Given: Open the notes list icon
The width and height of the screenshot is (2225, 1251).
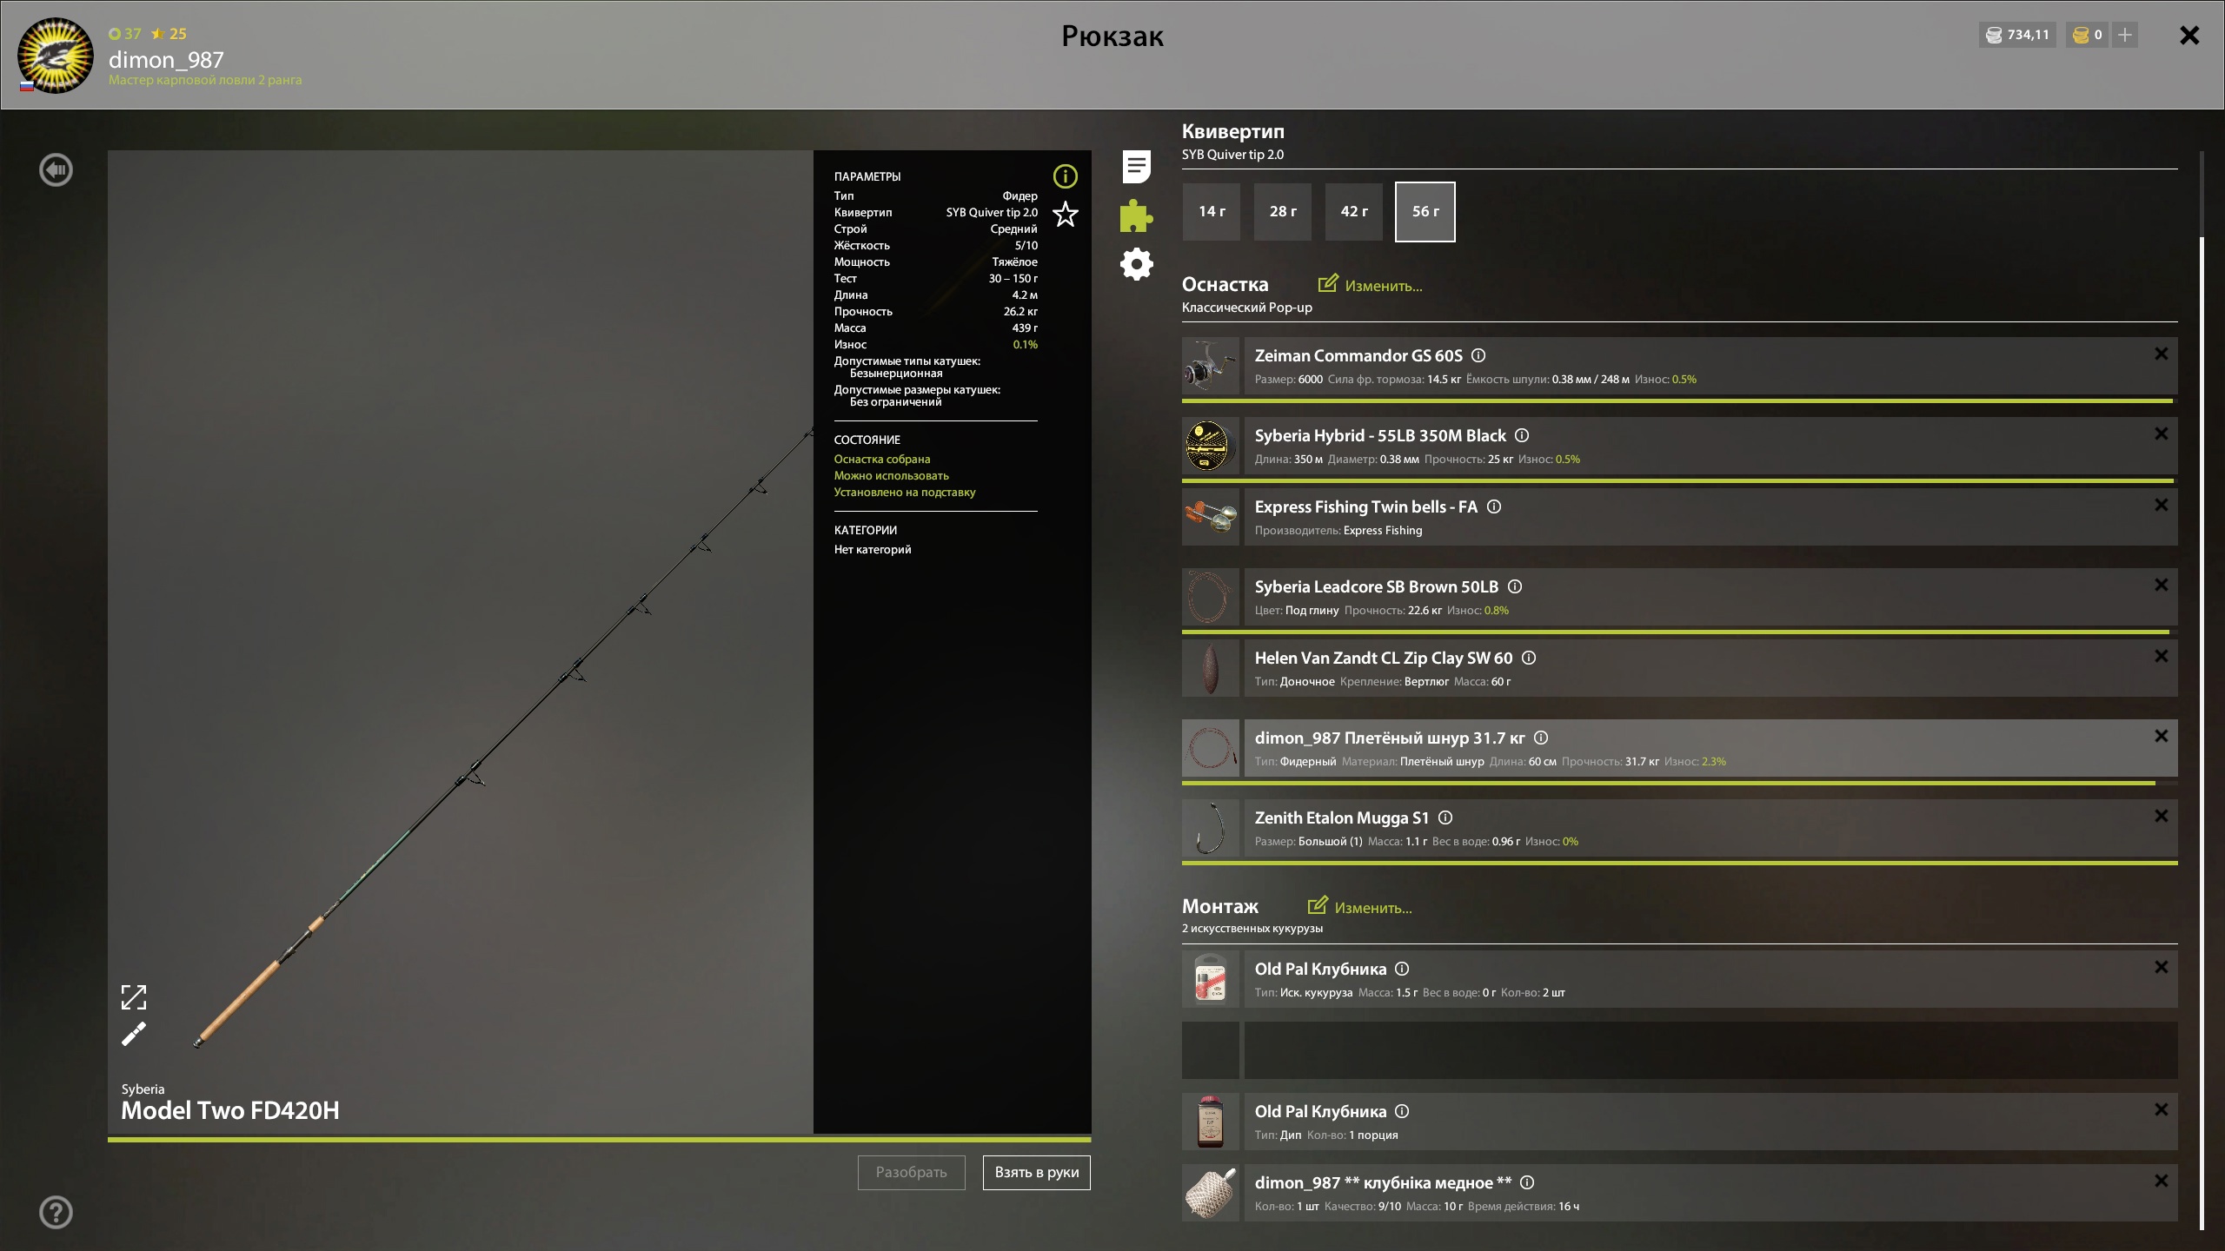Looking at the screenshot, I should [1136, 167].
